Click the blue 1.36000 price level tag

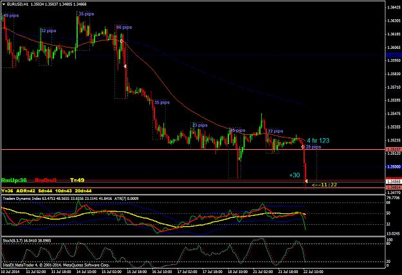pyautogui.click(x=394, y=55)
